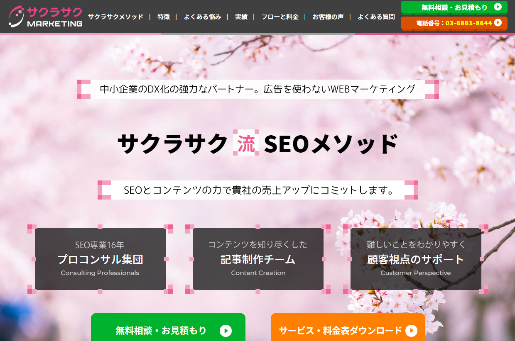Screen dimensions: 515x341
Task: Click the サクラサク Marketing logo
Action: coord(45,17)
